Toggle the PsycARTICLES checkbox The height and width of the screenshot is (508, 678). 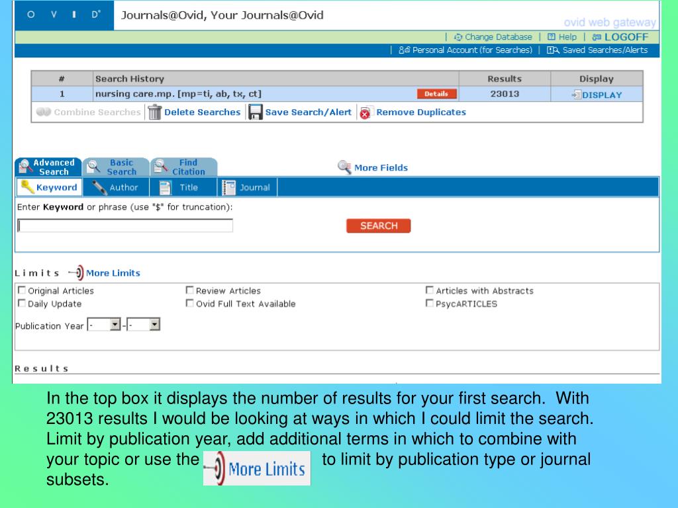pyautogui.click(x=429, y=303)
